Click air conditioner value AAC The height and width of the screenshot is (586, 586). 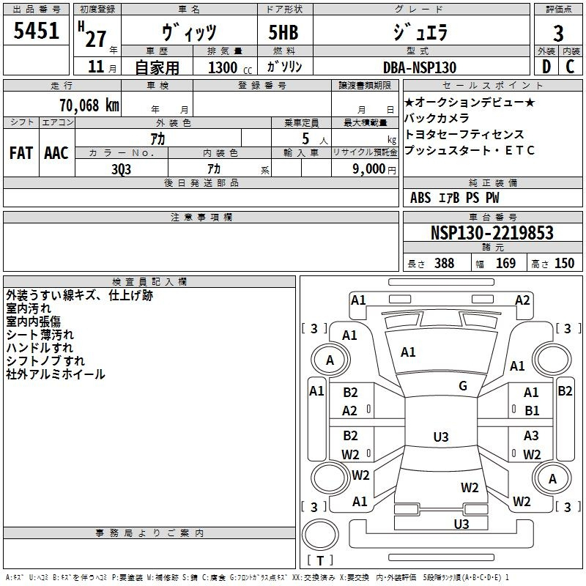point(56,153)
